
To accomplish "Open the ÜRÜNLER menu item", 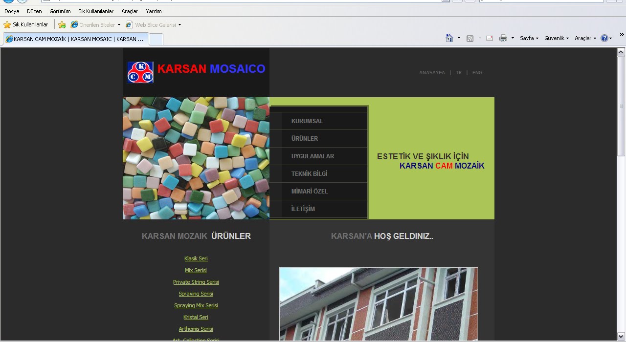I will 318,139.
